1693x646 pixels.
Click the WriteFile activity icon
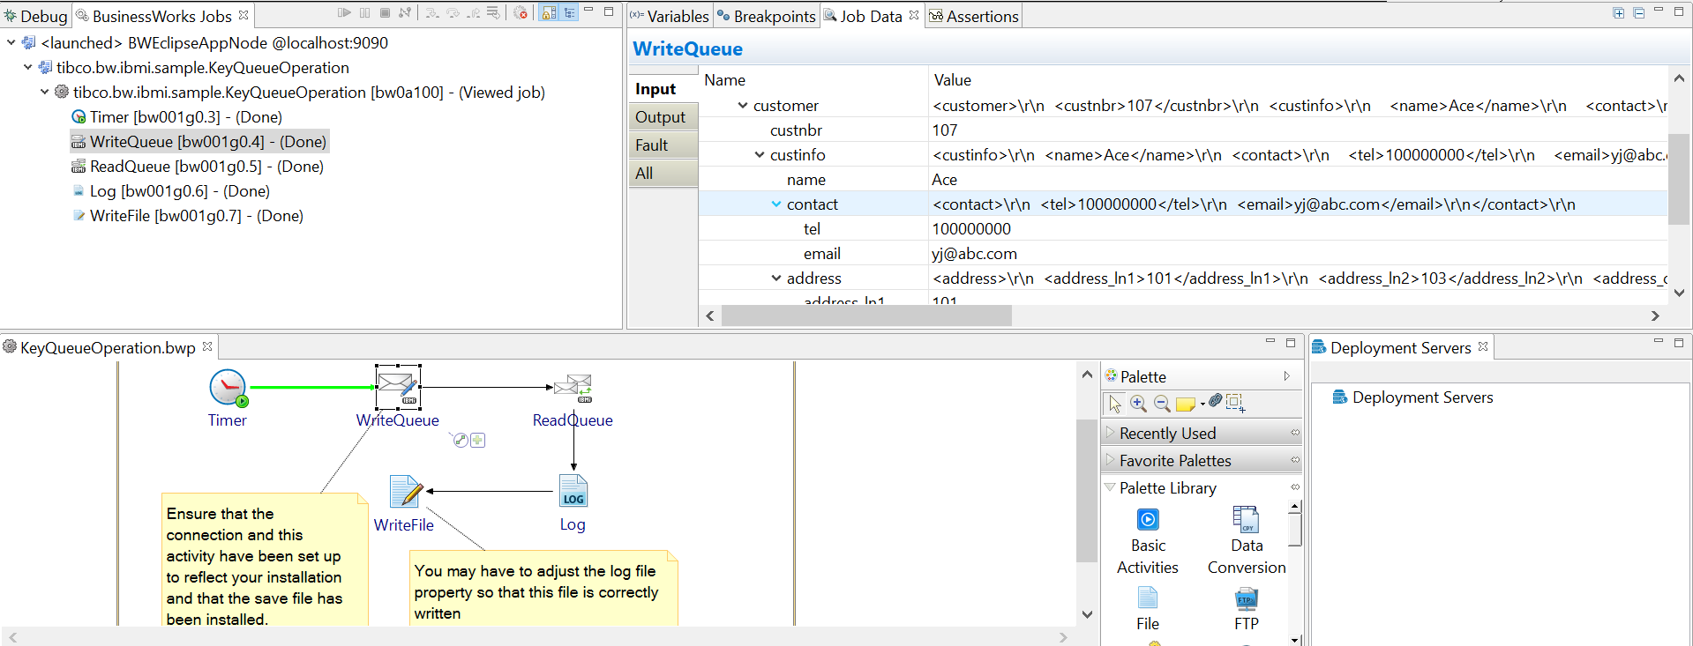[405, 492]
